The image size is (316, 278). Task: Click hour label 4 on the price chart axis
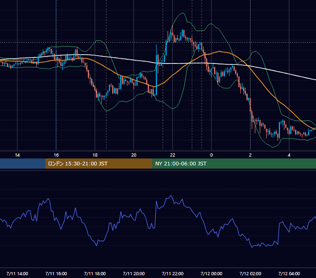click(x=289, y=155)
